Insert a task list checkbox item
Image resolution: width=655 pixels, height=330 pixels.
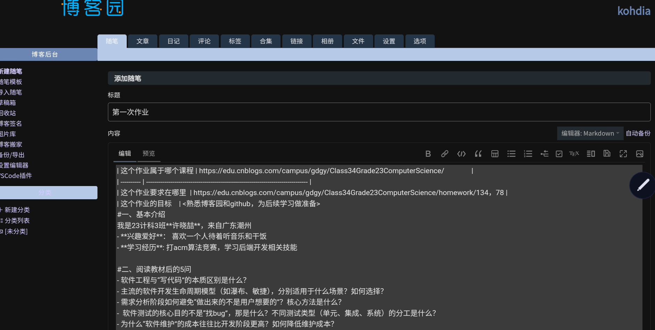click(x=559, y=153)
